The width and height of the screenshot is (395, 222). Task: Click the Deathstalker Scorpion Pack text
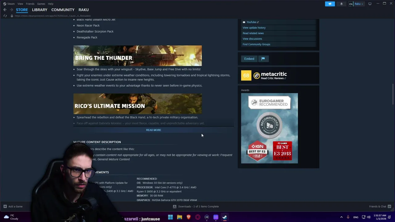pos(95,31)
